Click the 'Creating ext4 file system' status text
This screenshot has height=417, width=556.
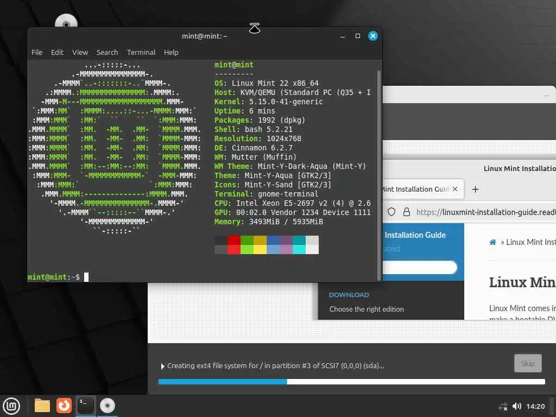coord(275,366)
